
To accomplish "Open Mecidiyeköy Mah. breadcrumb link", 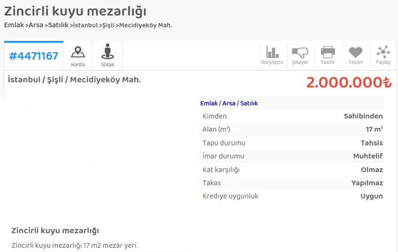I will coord(145,25).
